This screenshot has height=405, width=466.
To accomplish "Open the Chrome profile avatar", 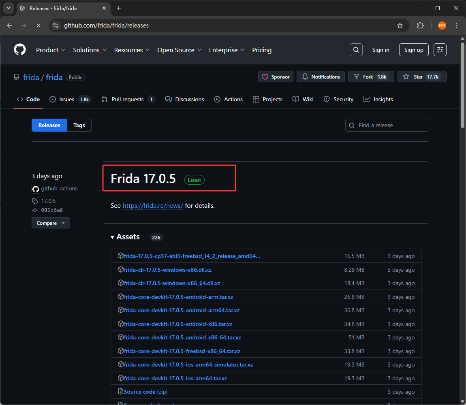I will coord(442,26).
